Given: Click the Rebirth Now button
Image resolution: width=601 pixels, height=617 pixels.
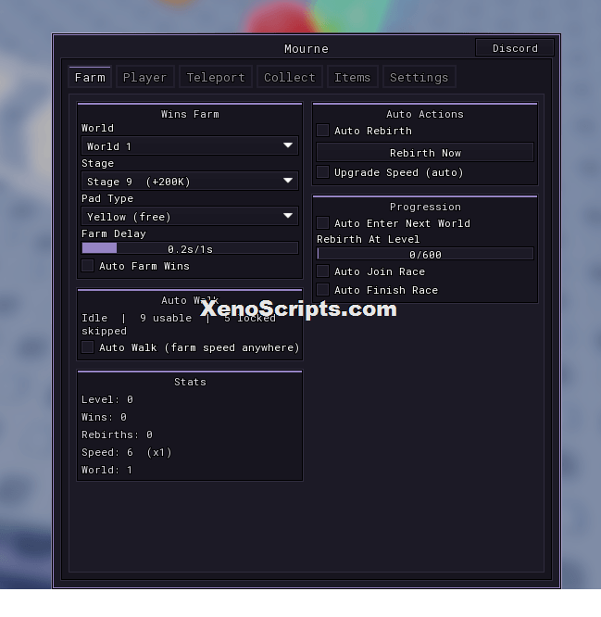Looking at the screenshot, I should pos(425,153).
